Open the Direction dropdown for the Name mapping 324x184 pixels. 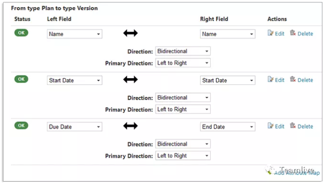tap(183, 51)
